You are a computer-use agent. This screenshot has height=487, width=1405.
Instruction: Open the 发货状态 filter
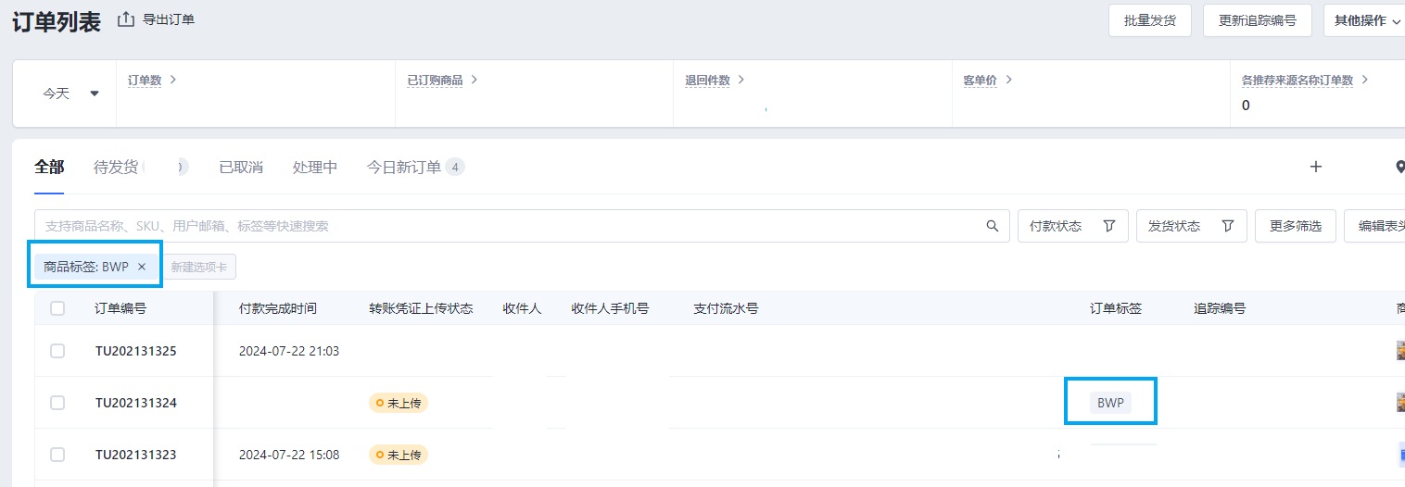tap(1192, 226)
